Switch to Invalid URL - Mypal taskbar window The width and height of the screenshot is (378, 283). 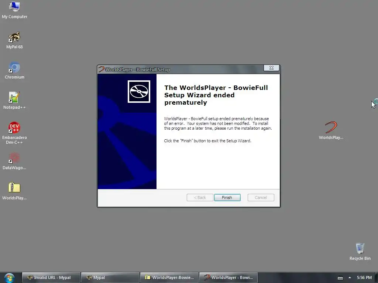click(51, 277)
